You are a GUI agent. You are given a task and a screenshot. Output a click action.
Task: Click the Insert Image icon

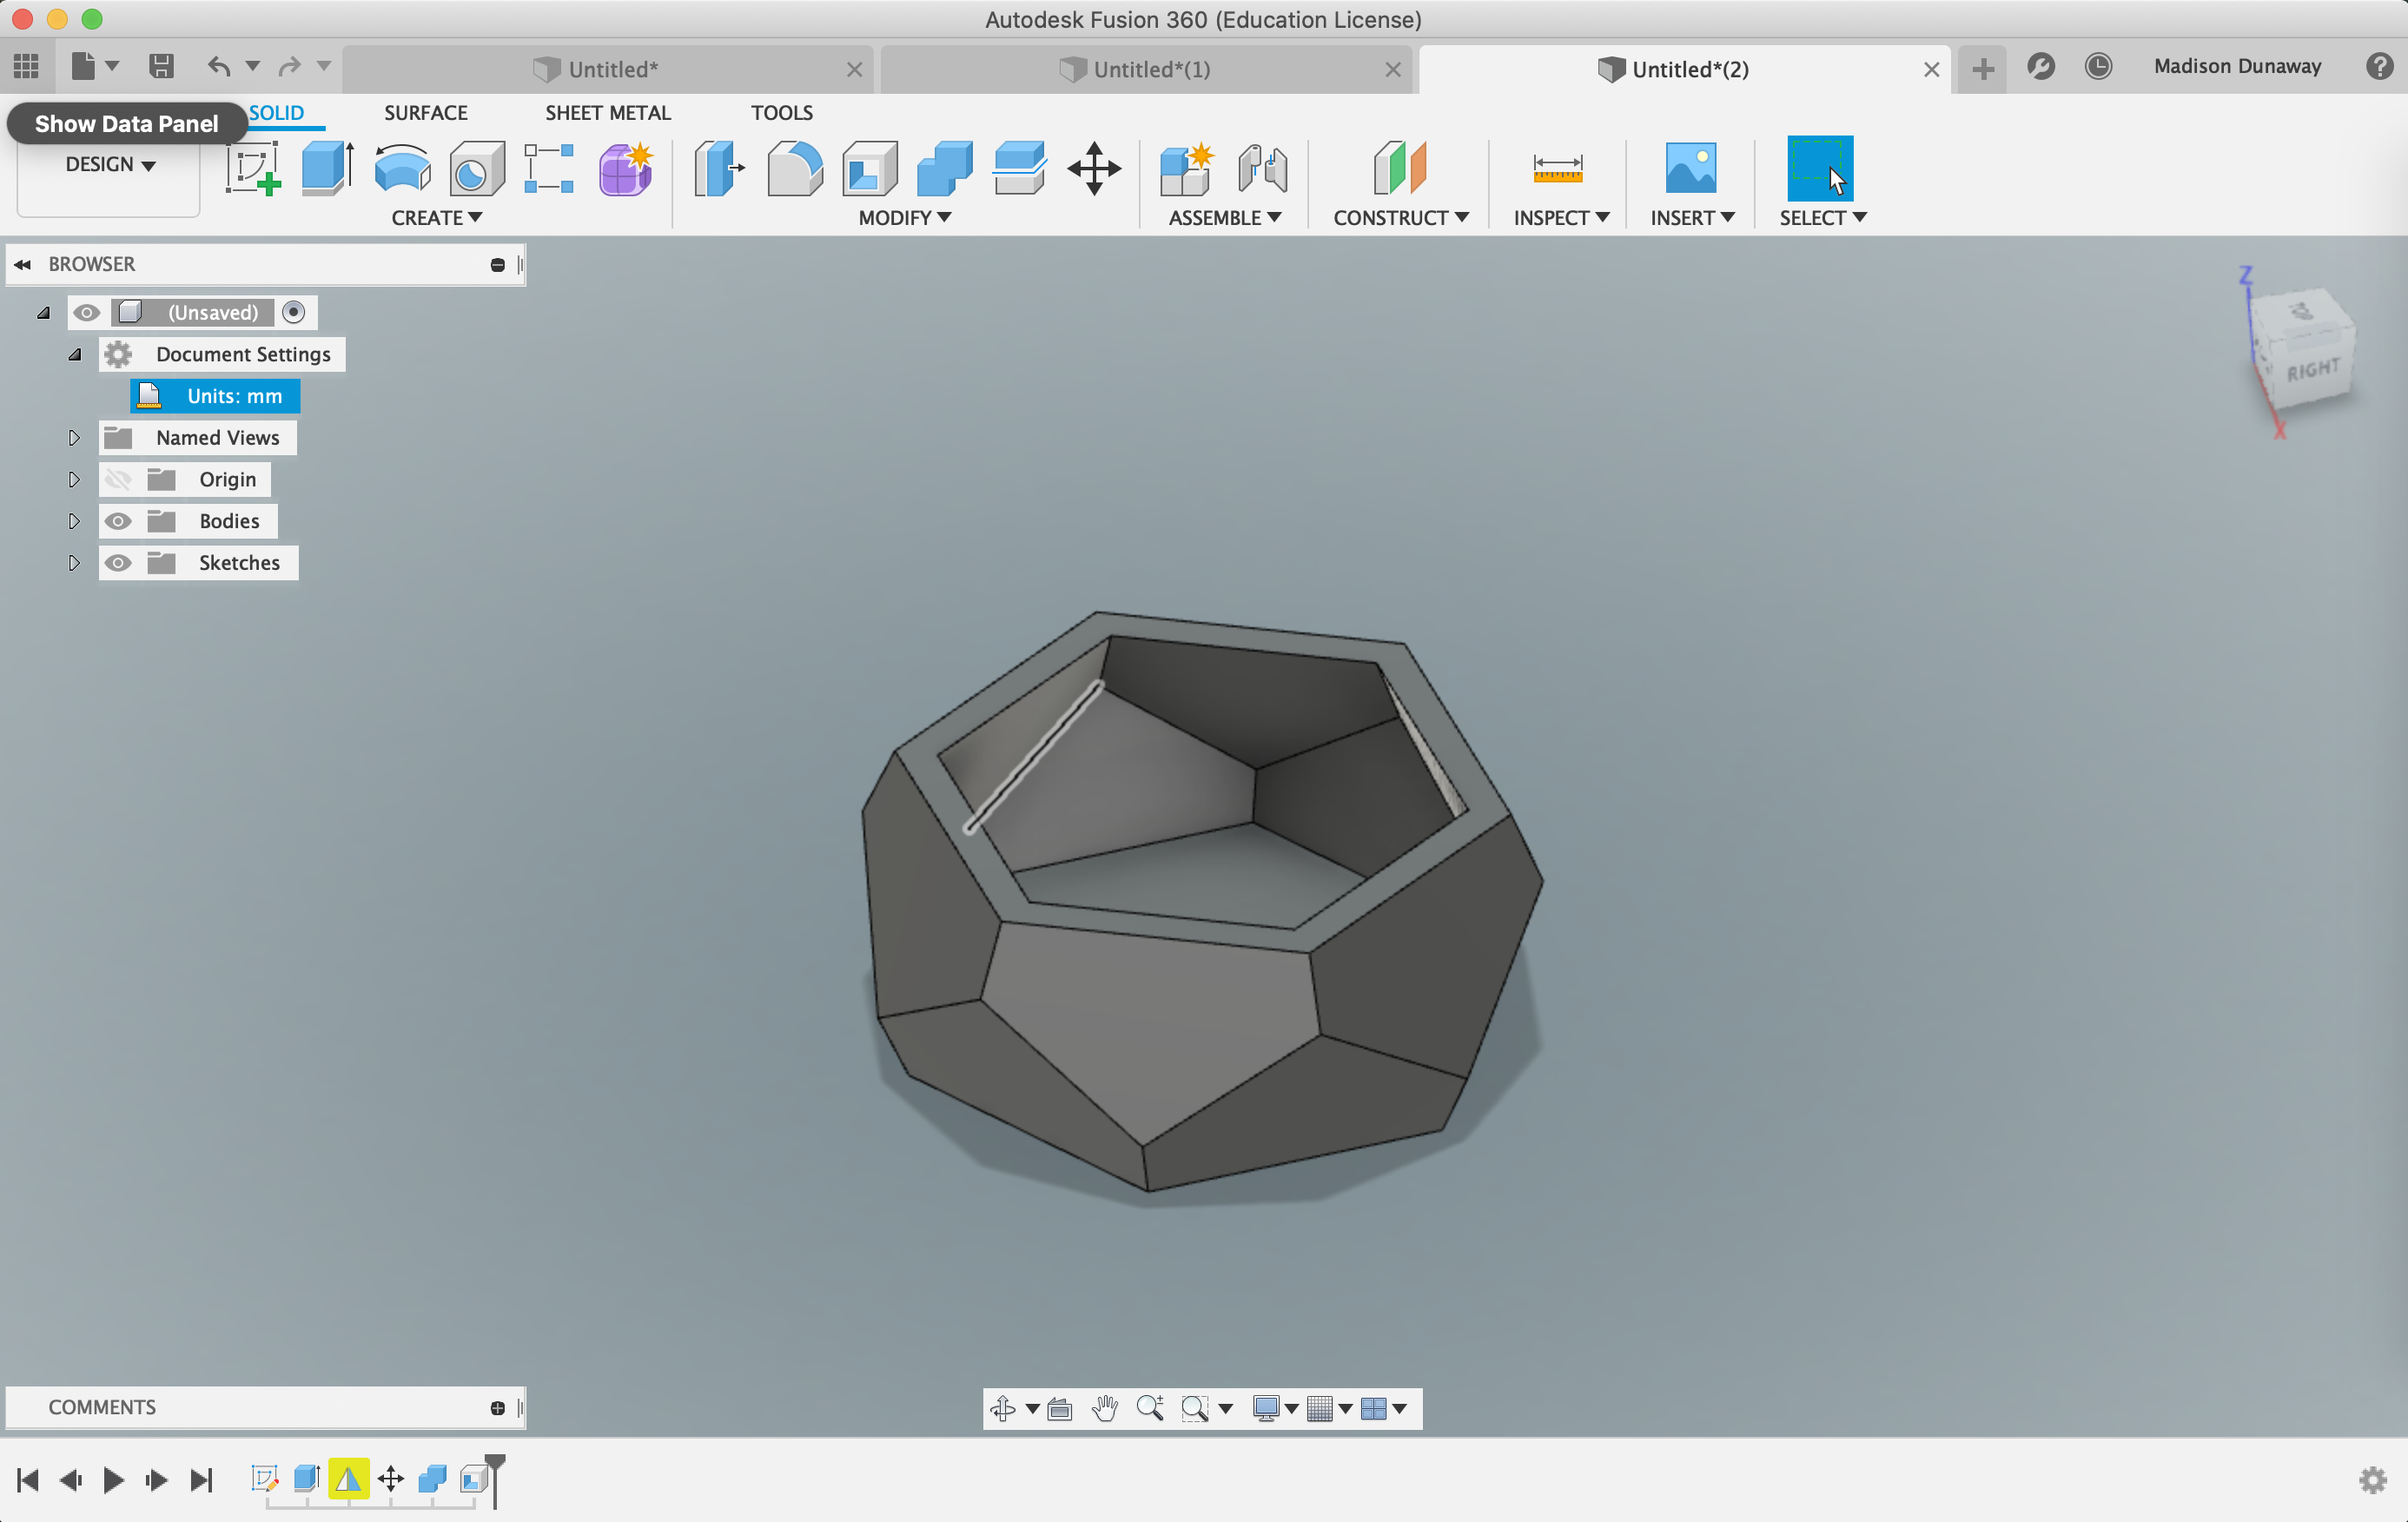pos(1690,168)
